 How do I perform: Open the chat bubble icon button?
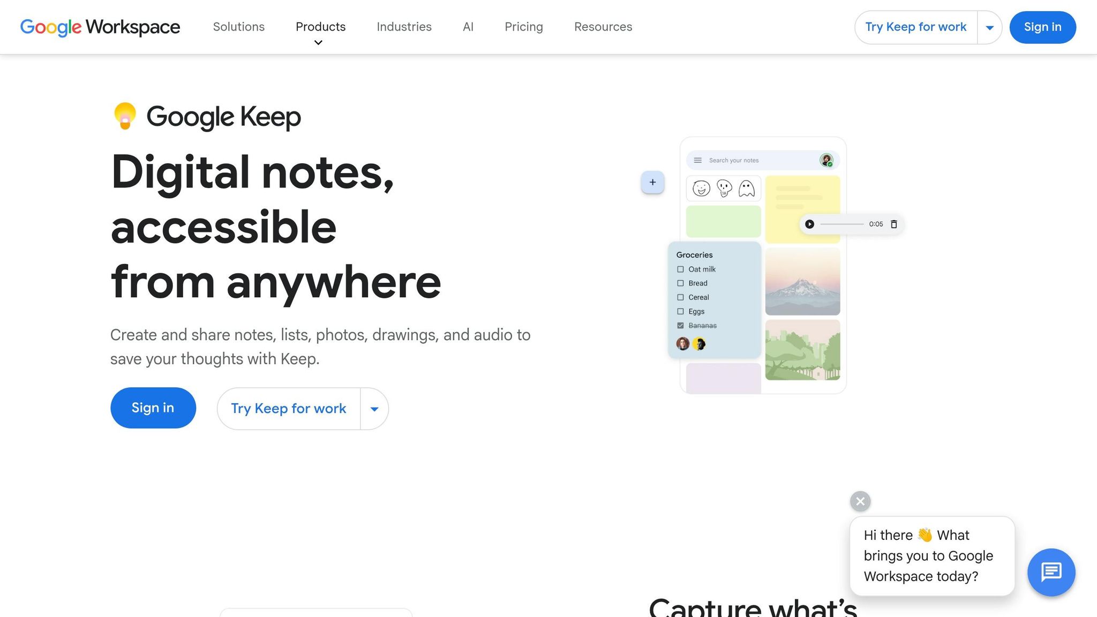tap(1051, 572)
